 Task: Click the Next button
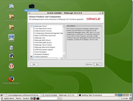[98, 64]
